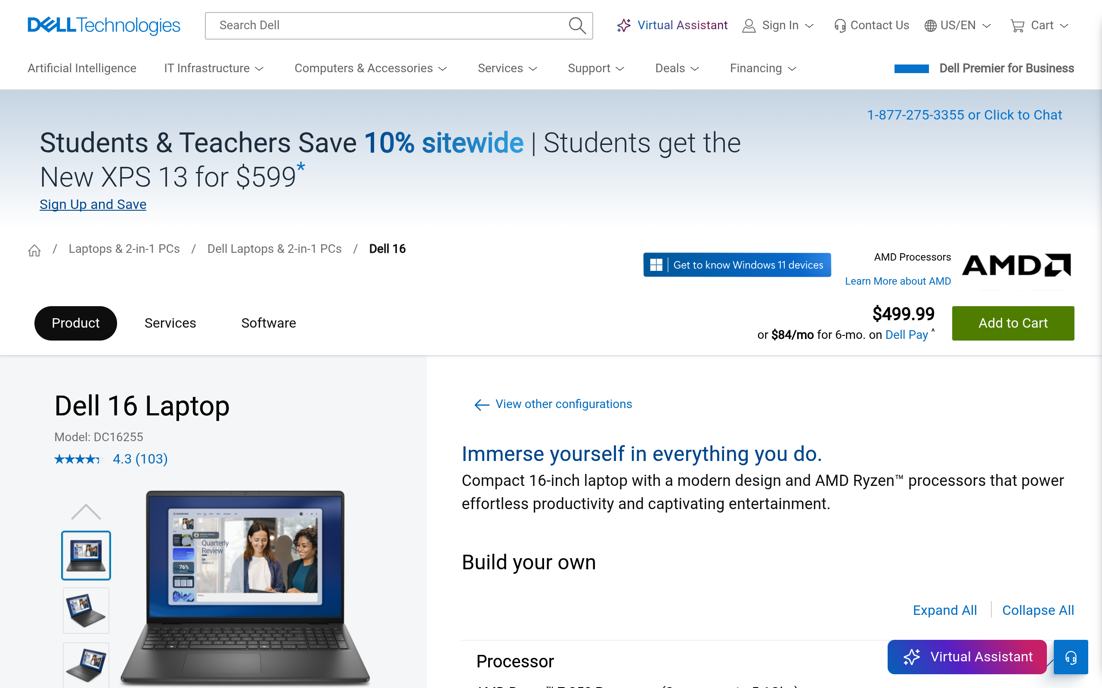Click the shopping cart icon
Viewport: 1102px width, 688px height.
1017,25
